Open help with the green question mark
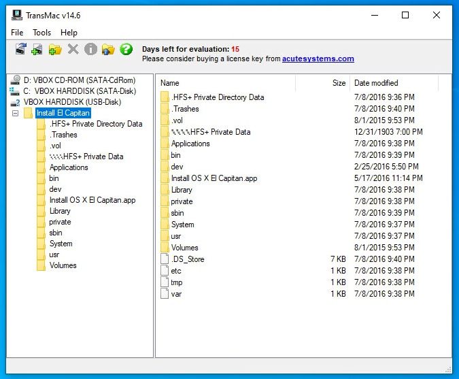 click(126, 50)
